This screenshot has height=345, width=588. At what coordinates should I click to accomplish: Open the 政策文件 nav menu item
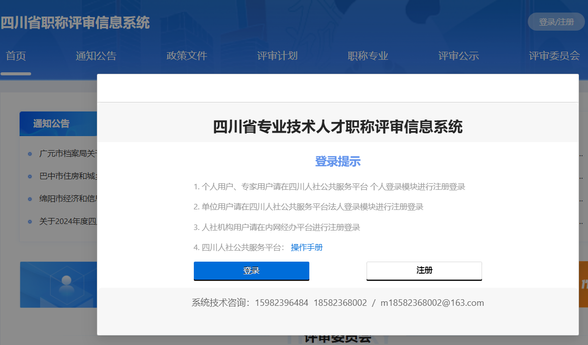click(x=187, y=56)
